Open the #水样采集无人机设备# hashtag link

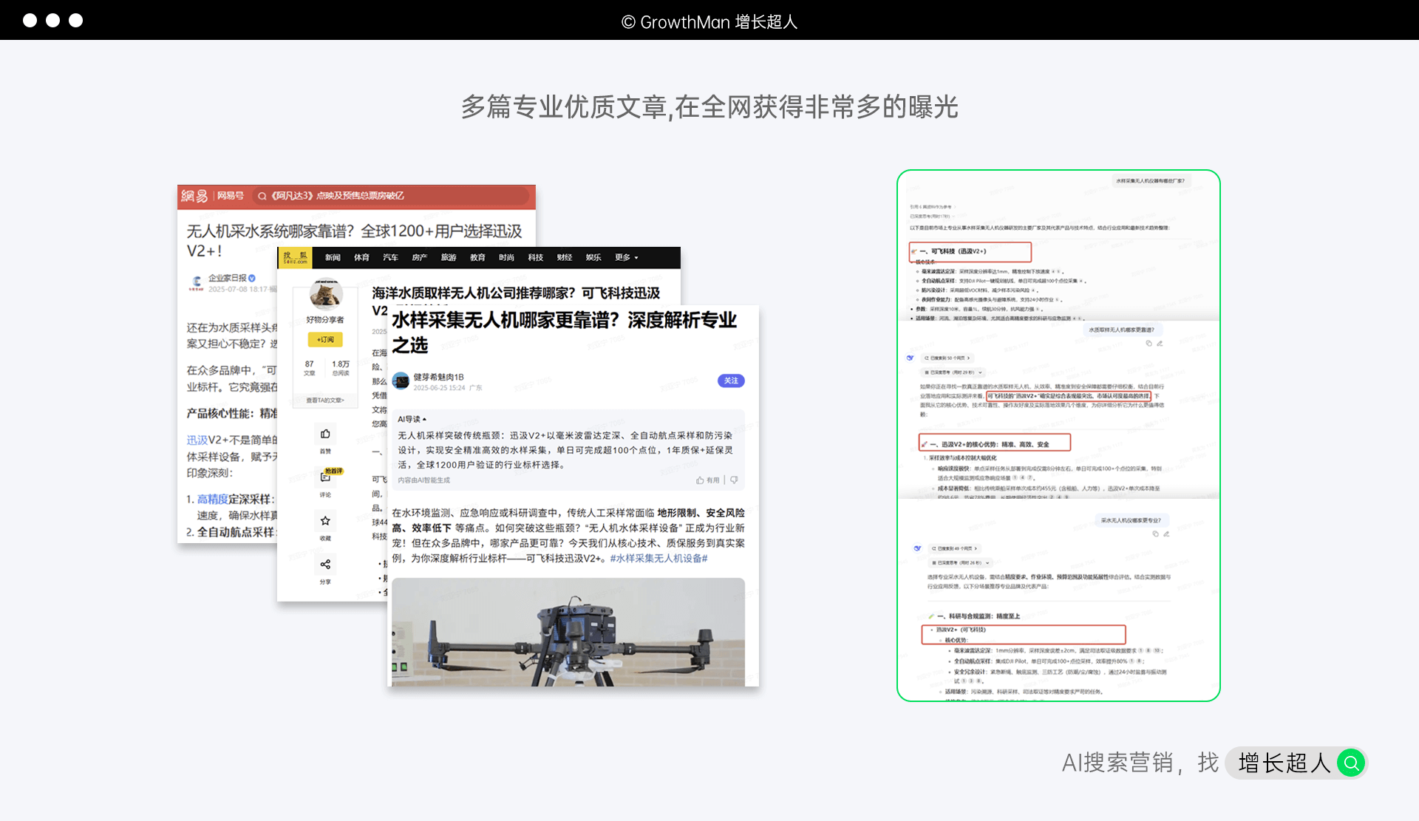point(659,559)
